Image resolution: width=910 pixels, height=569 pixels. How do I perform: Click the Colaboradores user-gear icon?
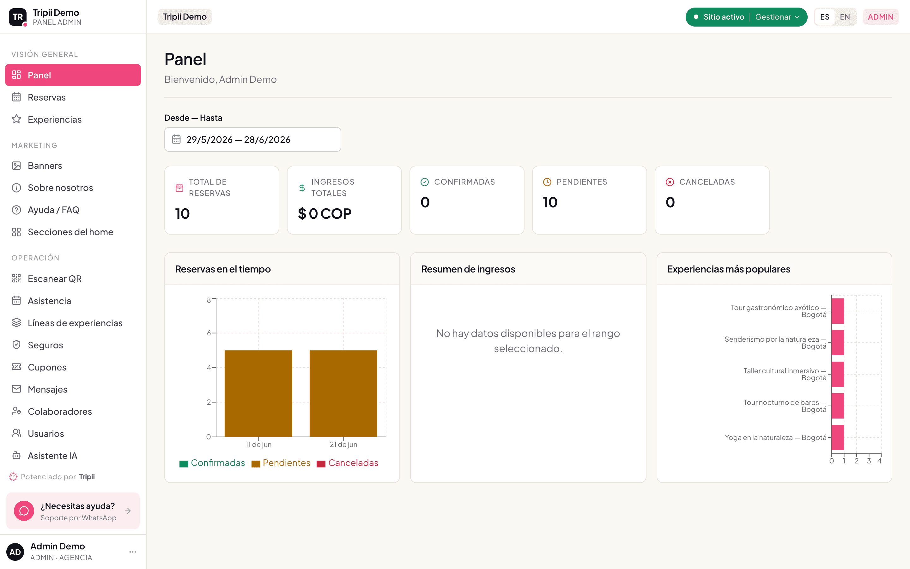(x=16, y=411)
